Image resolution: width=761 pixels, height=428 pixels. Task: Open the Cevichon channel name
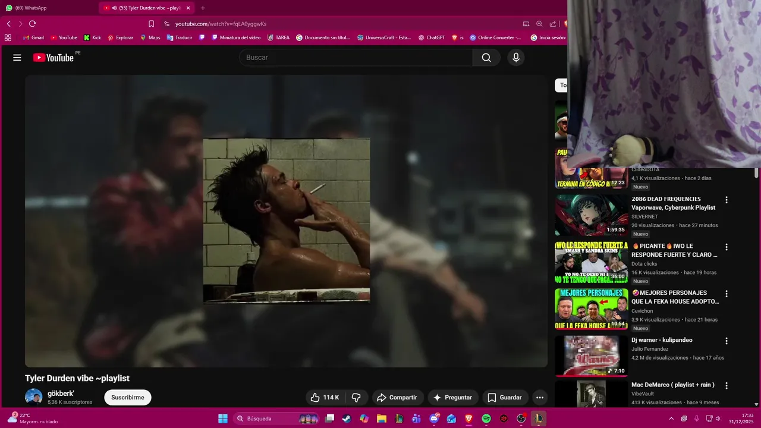[642, 311]
